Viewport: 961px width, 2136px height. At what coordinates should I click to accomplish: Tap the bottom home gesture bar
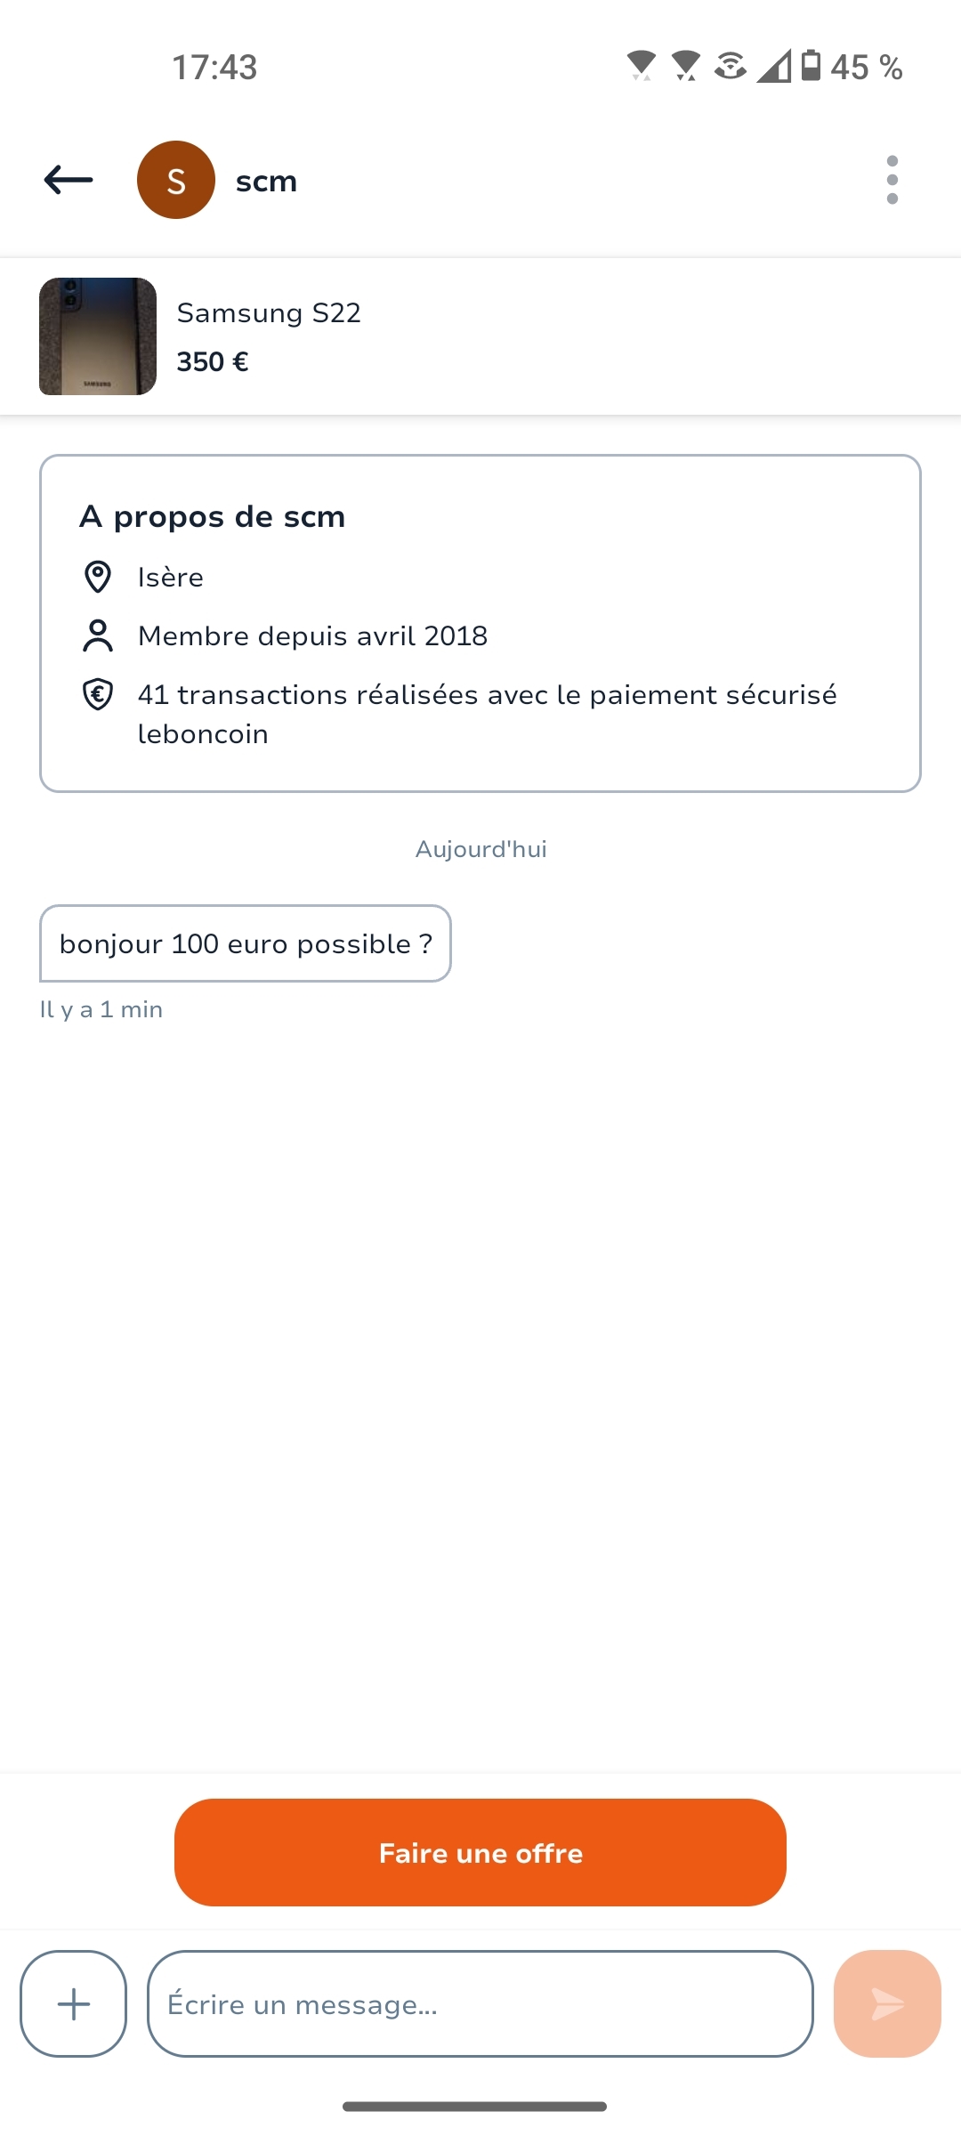tap(475, 2106)
